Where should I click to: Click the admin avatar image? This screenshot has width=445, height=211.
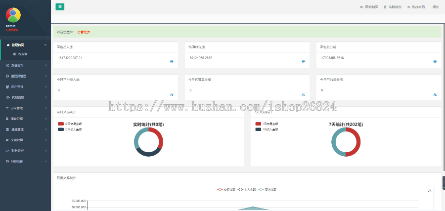(13, 15)
